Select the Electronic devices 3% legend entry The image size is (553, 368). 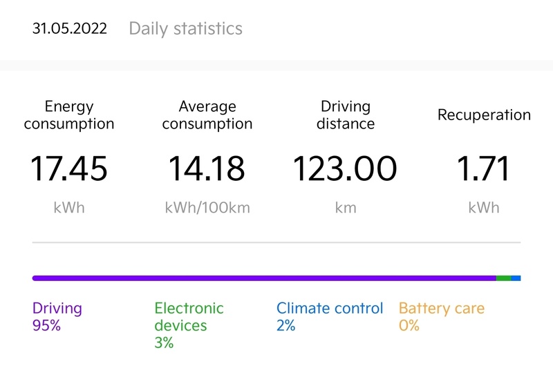tap(189, 325)
